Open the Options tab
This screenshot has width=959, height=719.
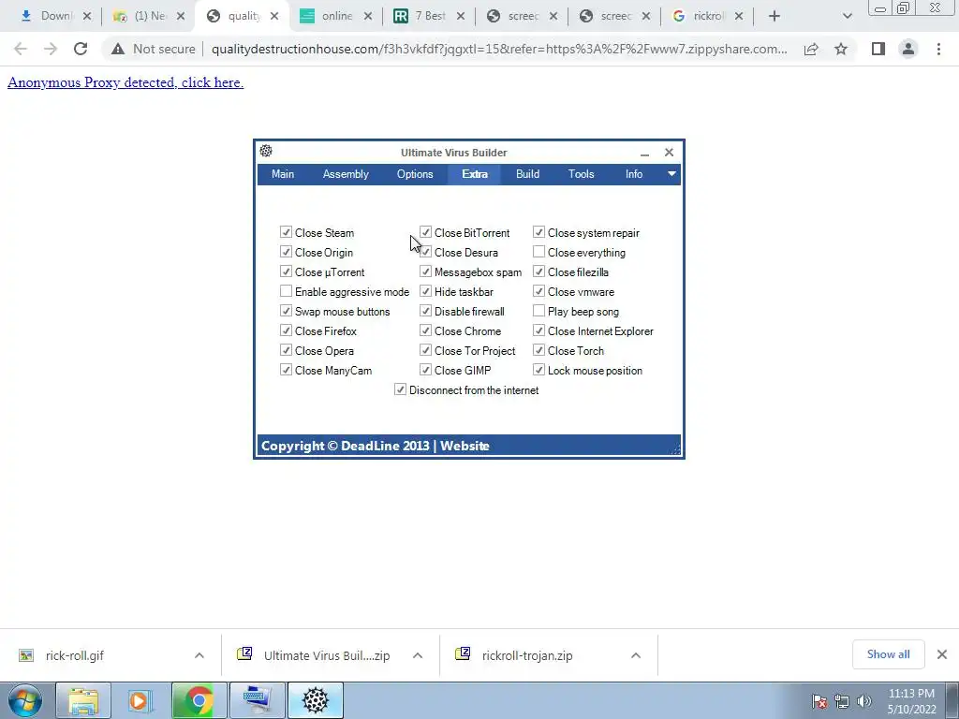(x=415, y=174)
